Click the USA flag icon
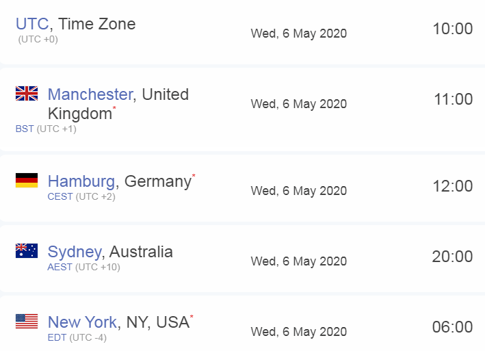Viewport: 485px width, 351px height. tap(27, 321)
